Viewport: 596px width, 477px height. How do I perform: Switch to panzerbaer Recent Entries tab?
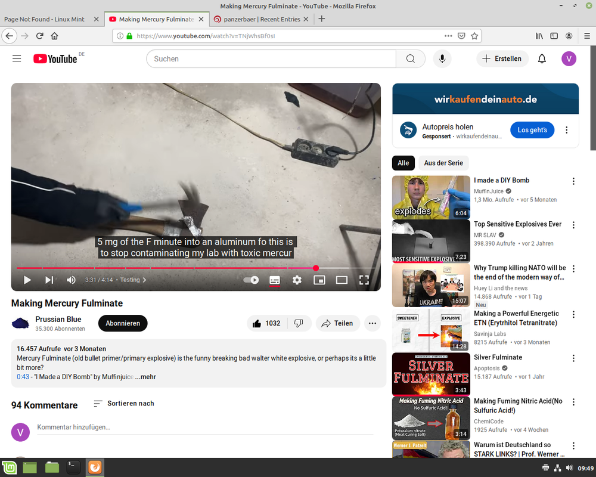coord(262,19)
